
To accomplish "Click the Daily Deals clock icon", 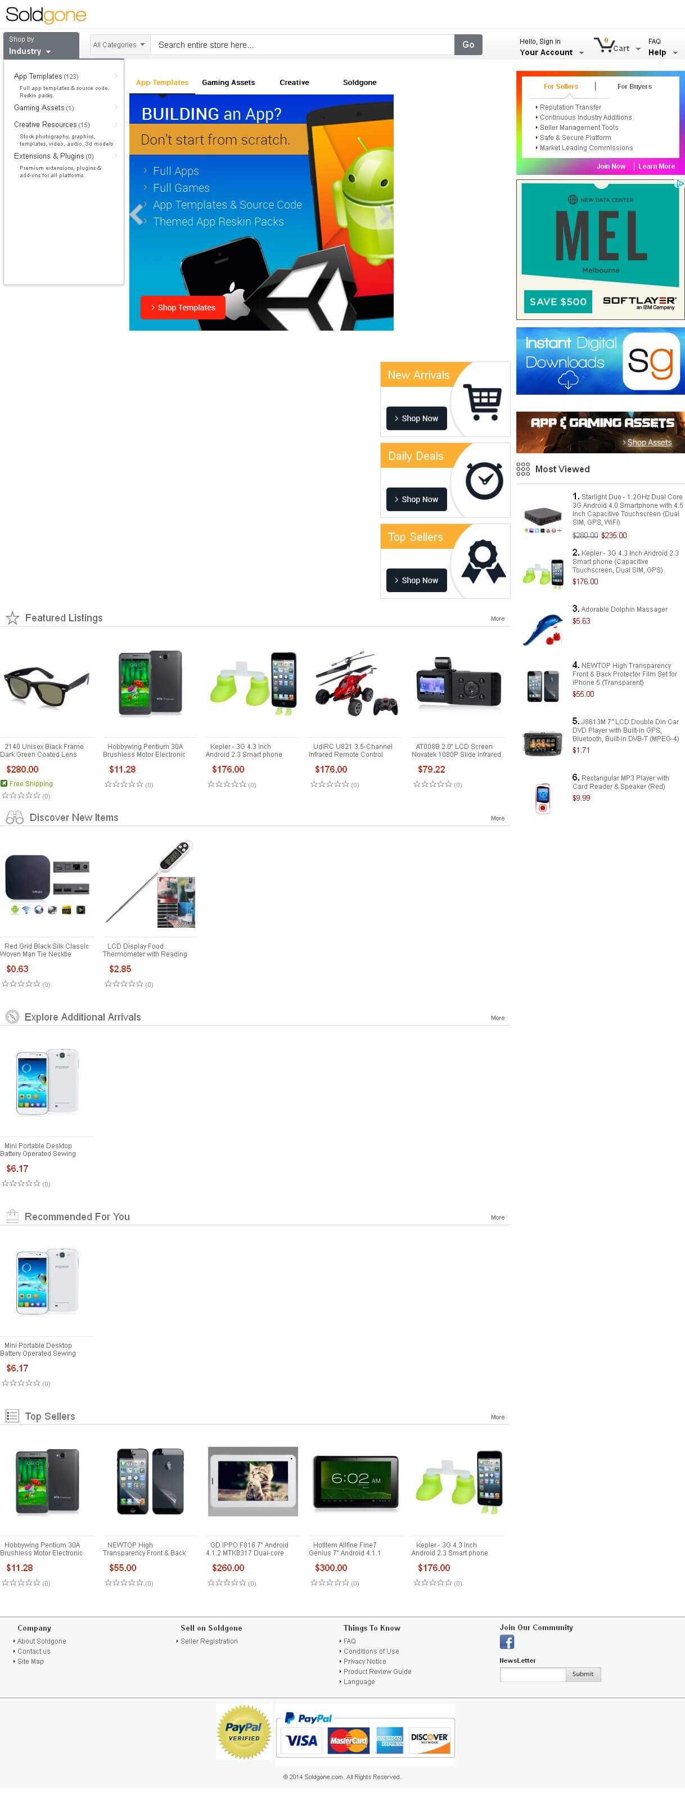I will point(484,481).
